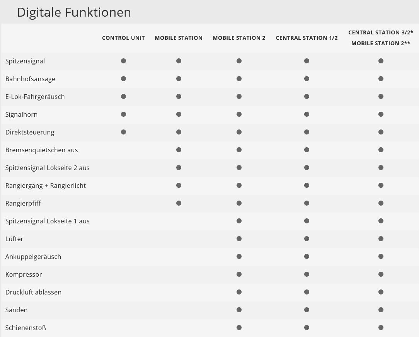Image resolution: width=419 pixels, height=337 pixels.
Task: Click the Ankuppelgeräusch row label
Action: 33,257
